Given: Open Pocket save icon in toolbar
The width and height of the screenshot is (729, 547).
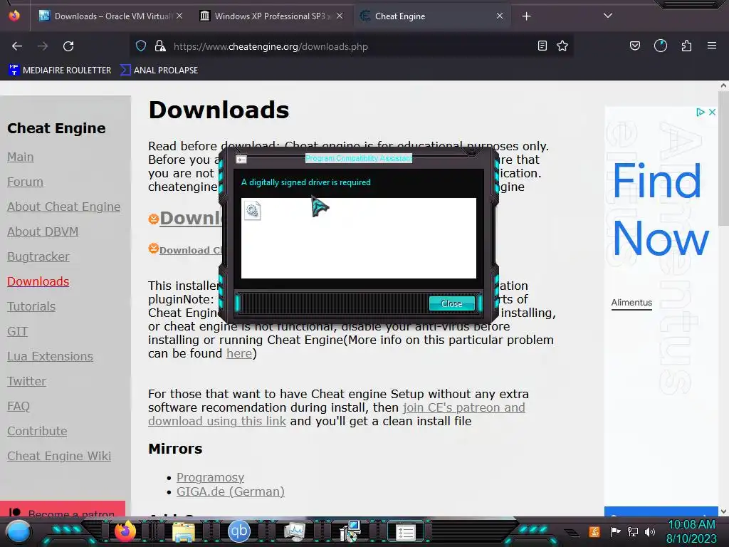Looking at the screenshot, I should click(x=634, y=46).
